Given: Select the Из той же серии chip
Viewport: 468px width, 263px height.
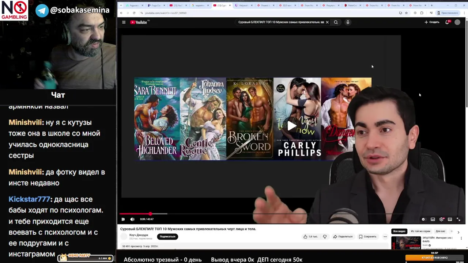Looking at the screenshot, I should [x=420, y=231].
